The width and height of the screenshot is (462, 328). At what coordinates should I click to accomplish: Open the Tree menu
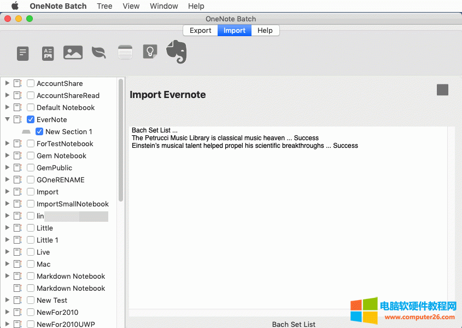tap(104, 6)
